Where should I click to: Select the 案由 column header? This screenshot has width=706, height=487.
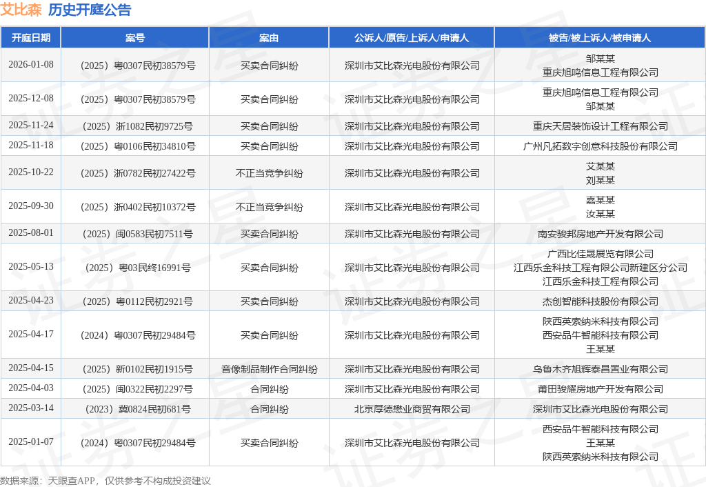point(269,38)
